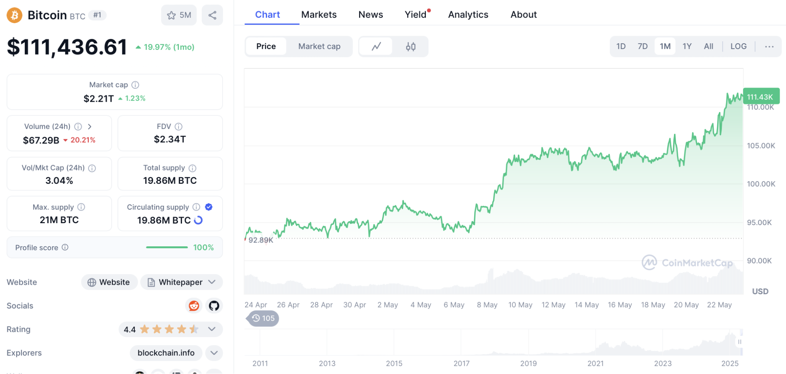
Task: Enable LOG scale on chart
Action: 738,46
